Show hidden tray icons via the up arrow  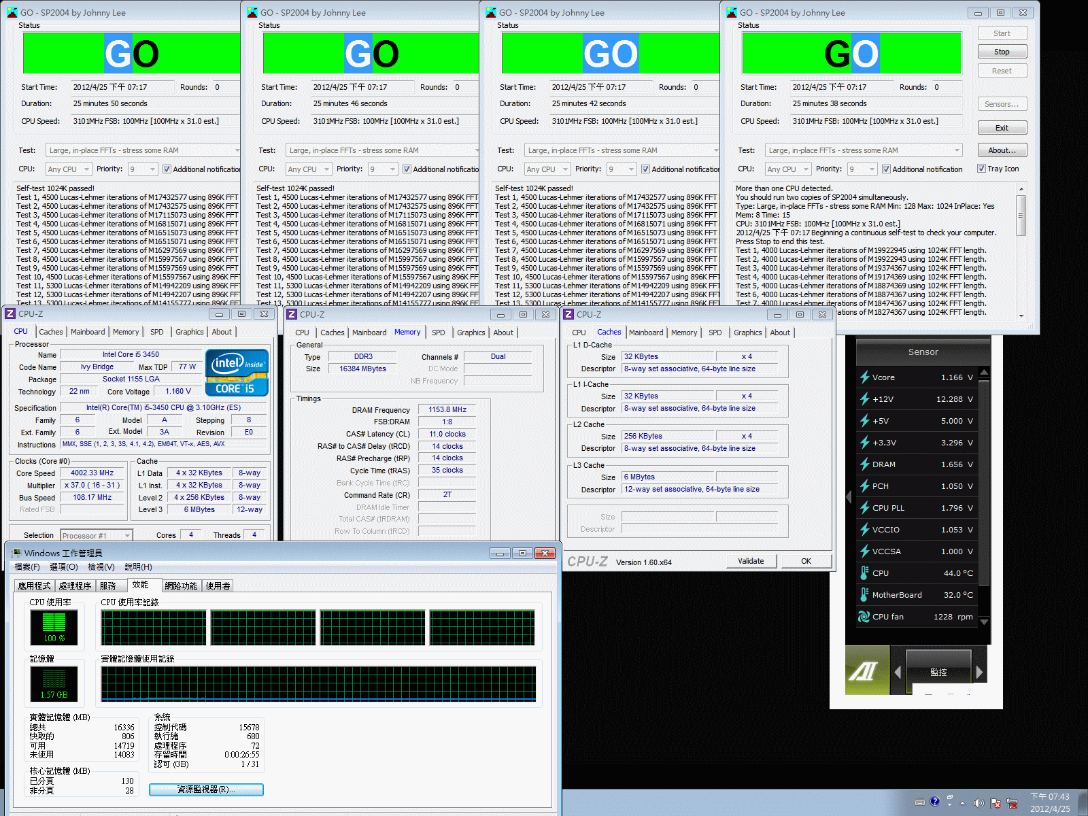pyautogui.click(x=962, y=803)
